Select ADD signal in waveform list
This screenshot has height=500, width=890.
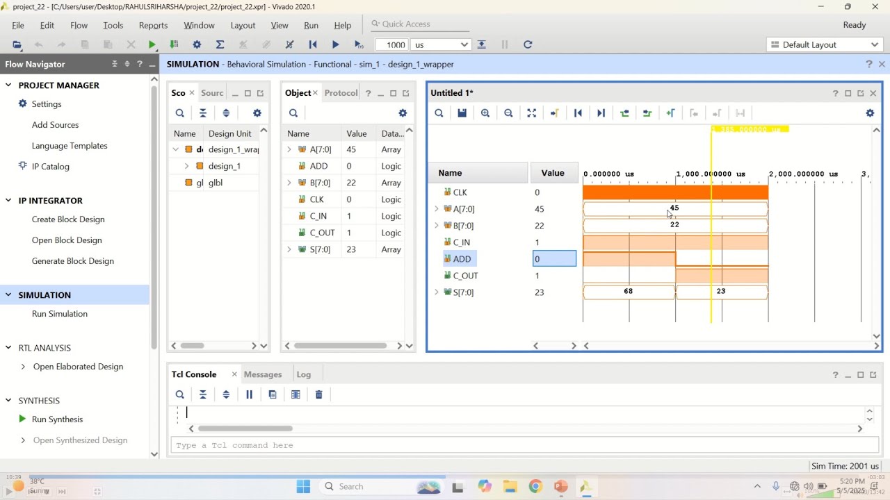pos(462,259)
